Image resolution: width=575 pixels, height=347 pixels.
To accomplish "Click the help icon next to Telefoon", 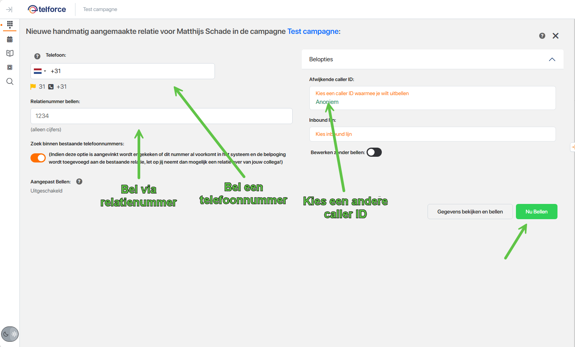I will (37, 56).
